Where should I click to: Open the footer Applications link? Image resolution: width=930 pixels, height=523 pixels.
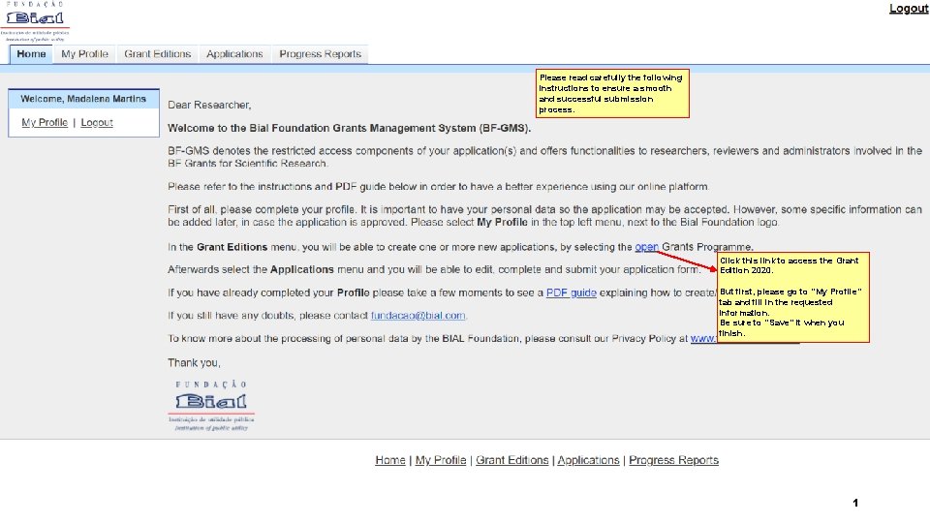(588, 460)
